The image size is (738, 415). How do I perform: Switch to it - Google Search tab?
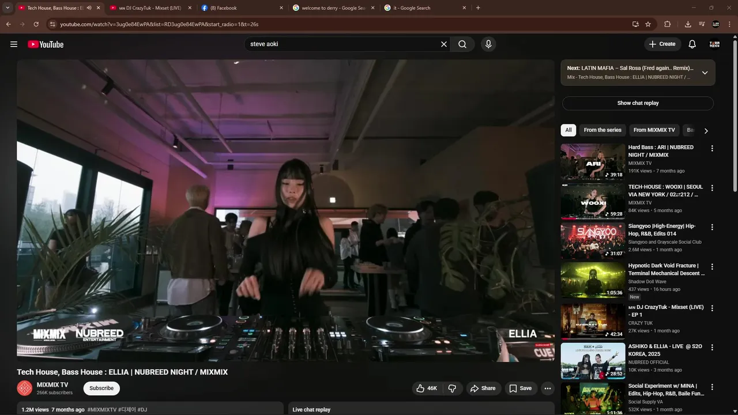click(x=425, y=8)
